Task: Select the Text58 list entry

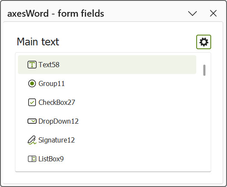Action: click(x=107, y=65)
